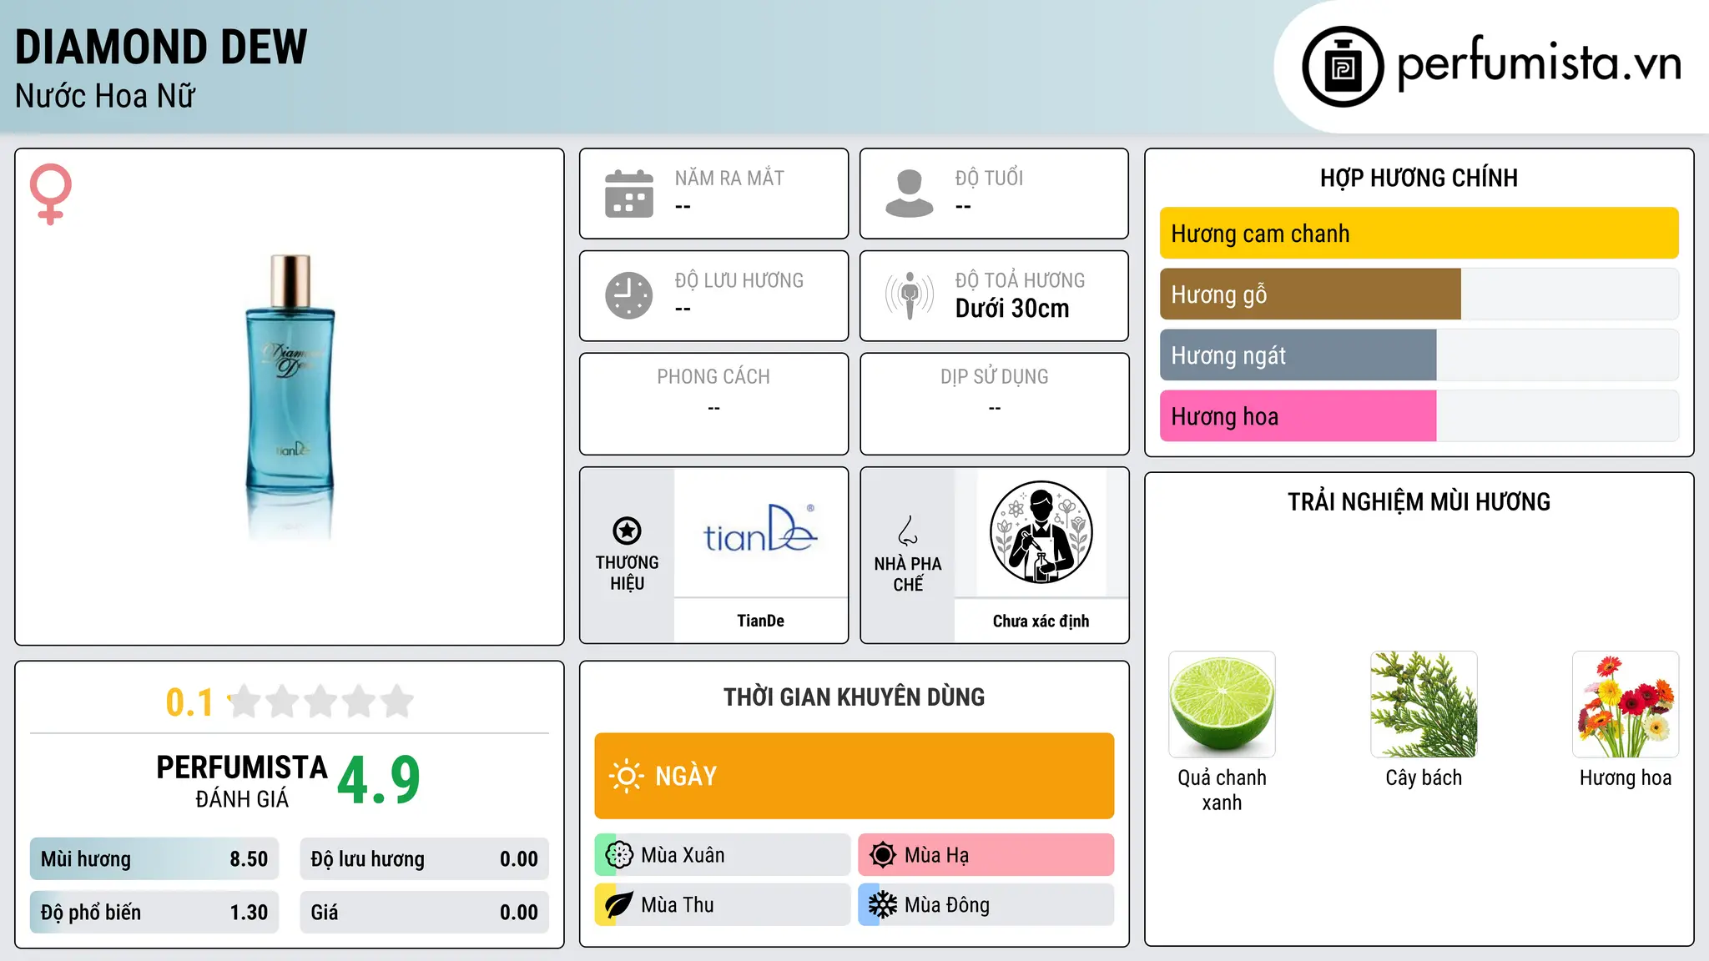Click the nose icon above Nhà pha chế
The image size is (1709, 961).
click(x=908, y=531)
